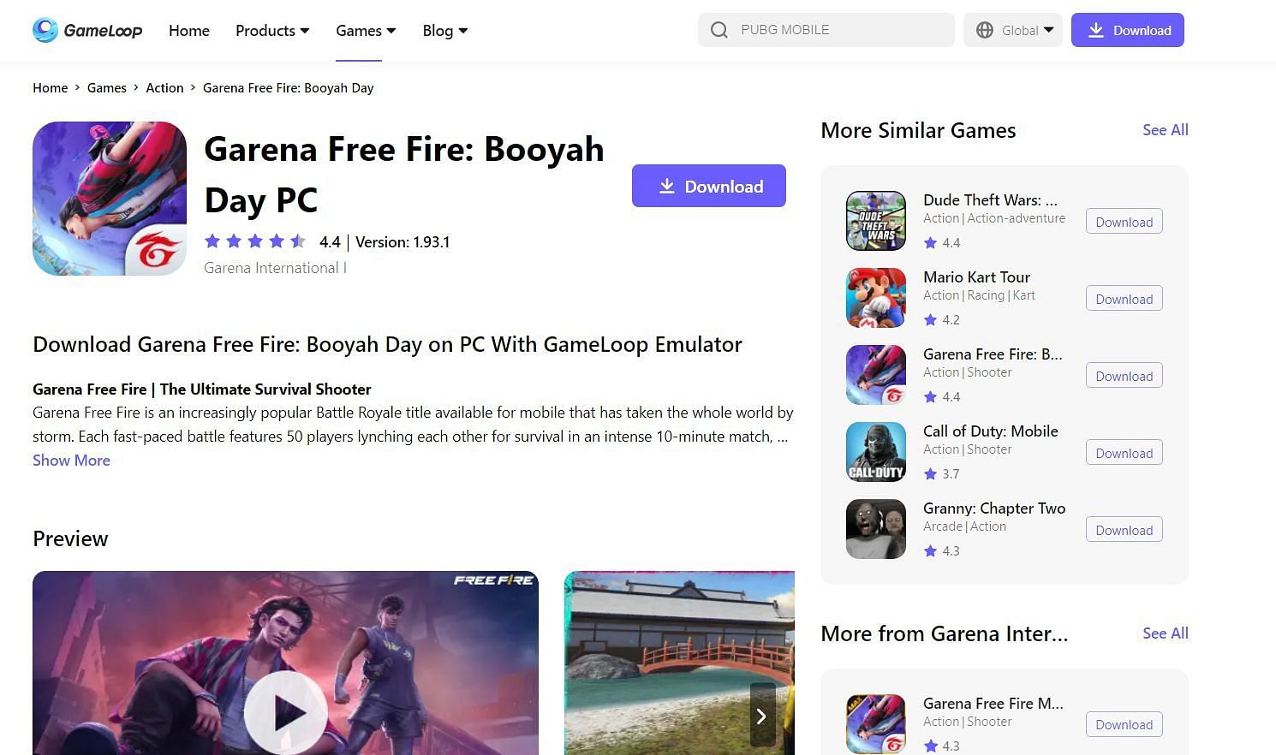Download Call of Duty: Mobile
The height and width of the screenshot is (755, 1276).
(x=1124, y=453)
